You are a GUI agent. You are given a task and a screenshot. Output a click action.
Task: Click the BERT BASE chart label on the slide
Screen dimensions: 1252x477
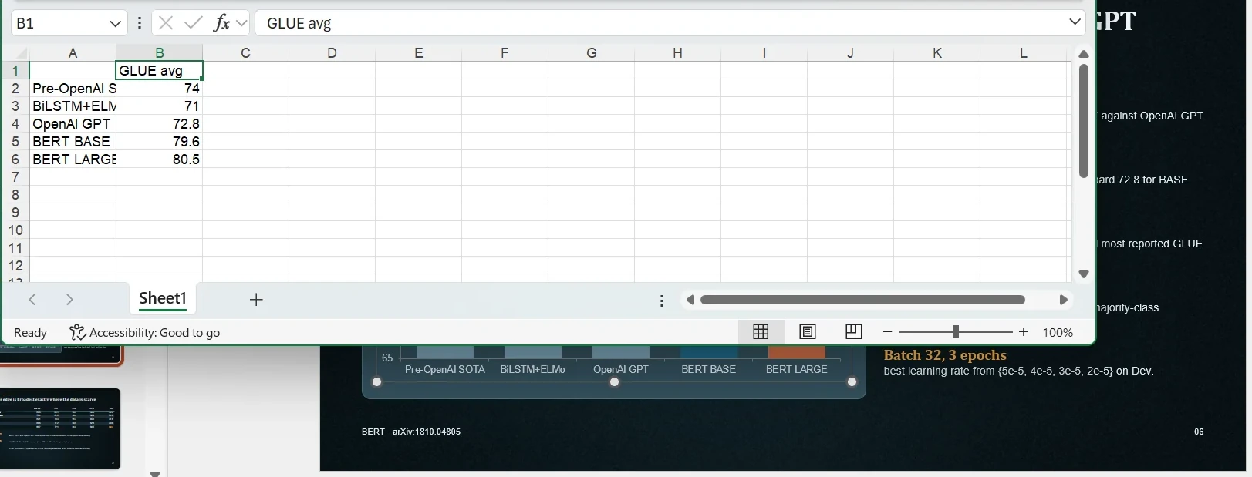click(708, 370)
